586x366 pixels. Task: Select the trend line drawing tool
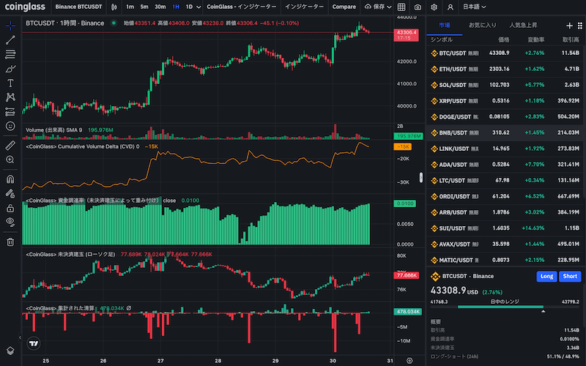click(10, 40)
